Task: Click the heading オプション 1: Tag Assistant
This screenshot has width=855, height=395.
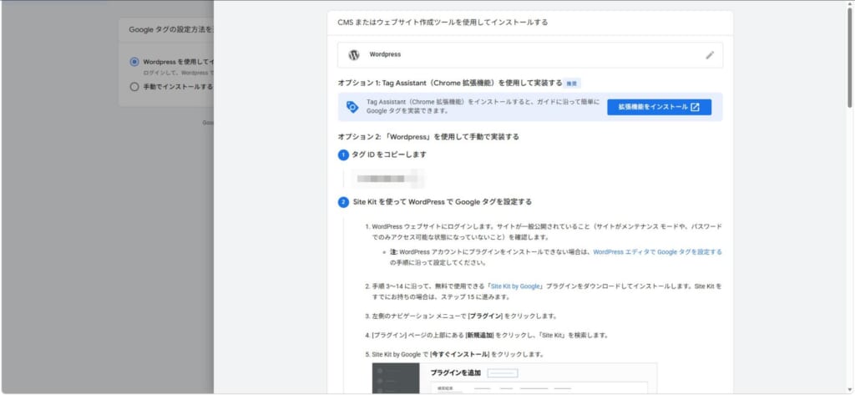Action: 450,83
